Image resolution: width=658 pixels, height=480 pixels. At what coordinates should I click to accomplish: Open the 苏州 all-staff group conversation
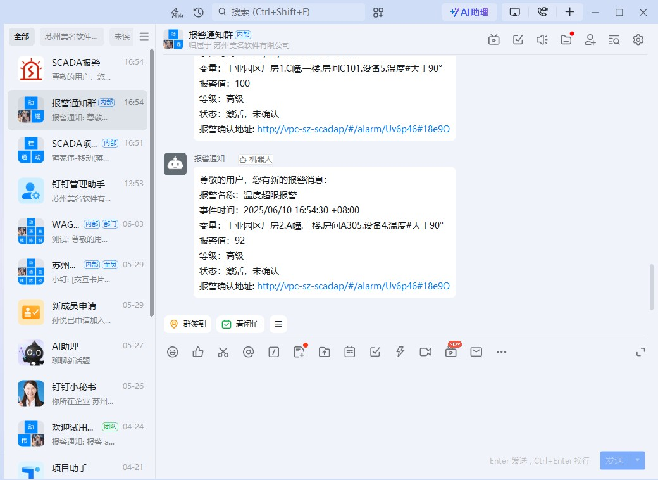pyautogui.click(x=78, y=272)
